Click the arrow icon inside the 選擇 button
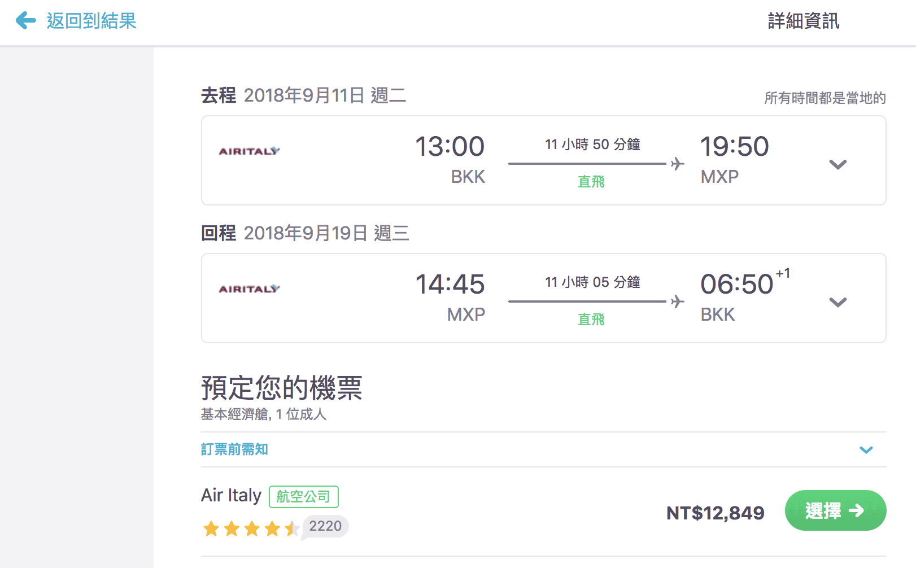Viewport: 916px width, 568px height. [858, 510]
